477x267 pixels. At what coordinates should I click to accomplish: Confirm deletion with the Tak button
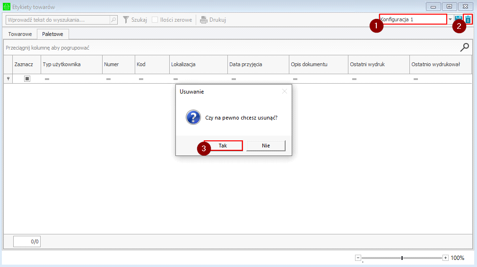[223, 146]
